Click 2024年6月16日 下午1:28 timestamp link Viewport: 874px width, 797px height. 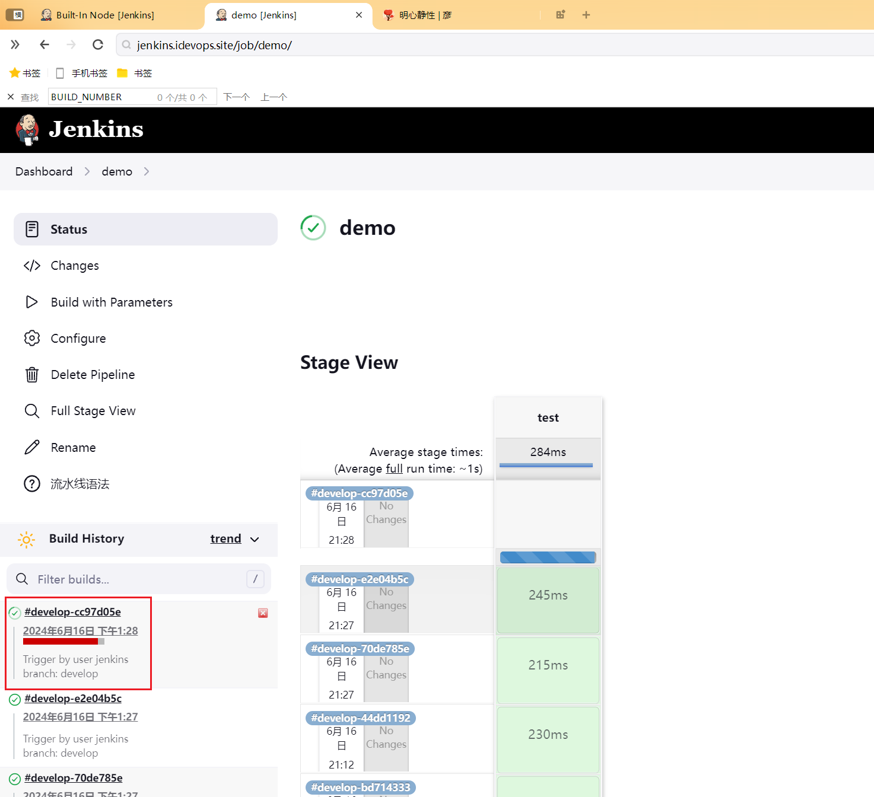(x=81, y=631)
